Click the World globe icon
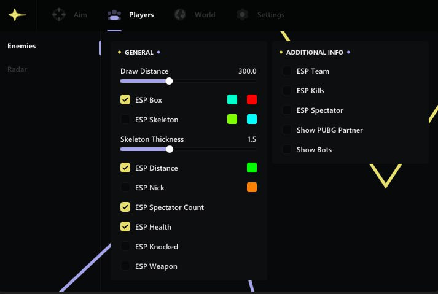Viewport: 438px width, 294px height. point(180,15)
